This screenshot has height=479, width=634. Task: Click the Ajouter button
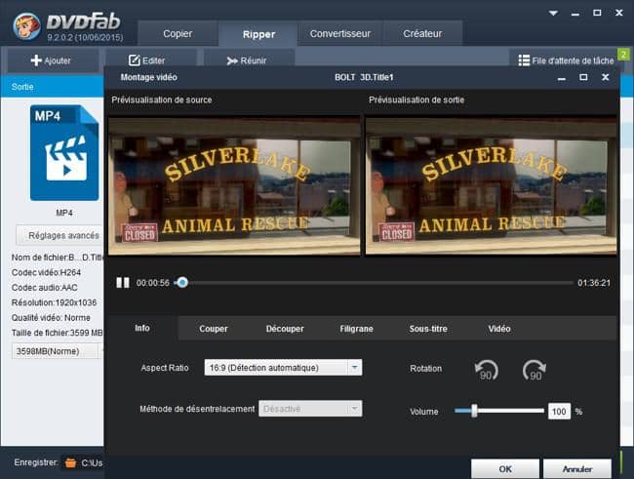pos(51,60)
